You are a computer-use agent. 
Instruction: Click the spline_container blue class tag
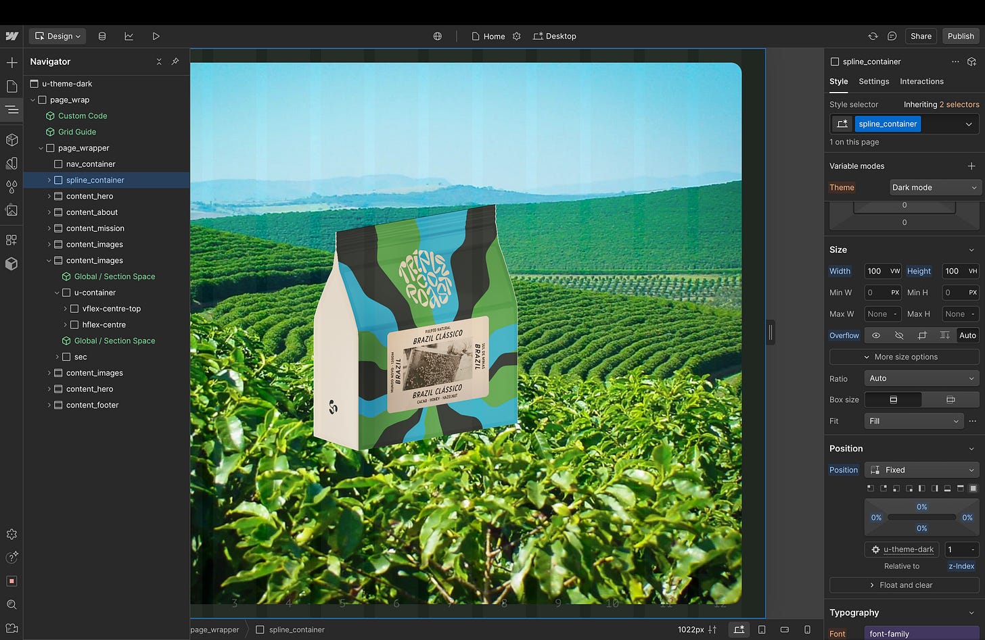point(888,124)
